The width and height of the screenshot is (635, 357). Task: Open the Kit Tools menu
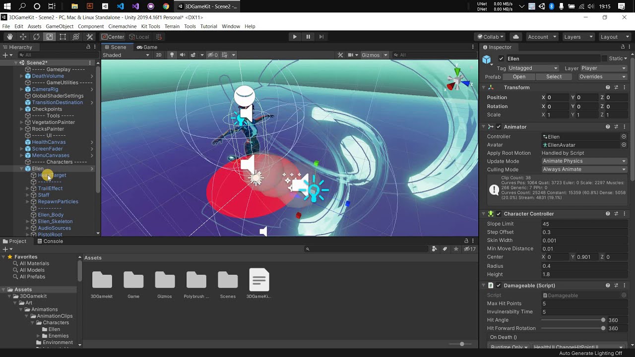point(150,26)
